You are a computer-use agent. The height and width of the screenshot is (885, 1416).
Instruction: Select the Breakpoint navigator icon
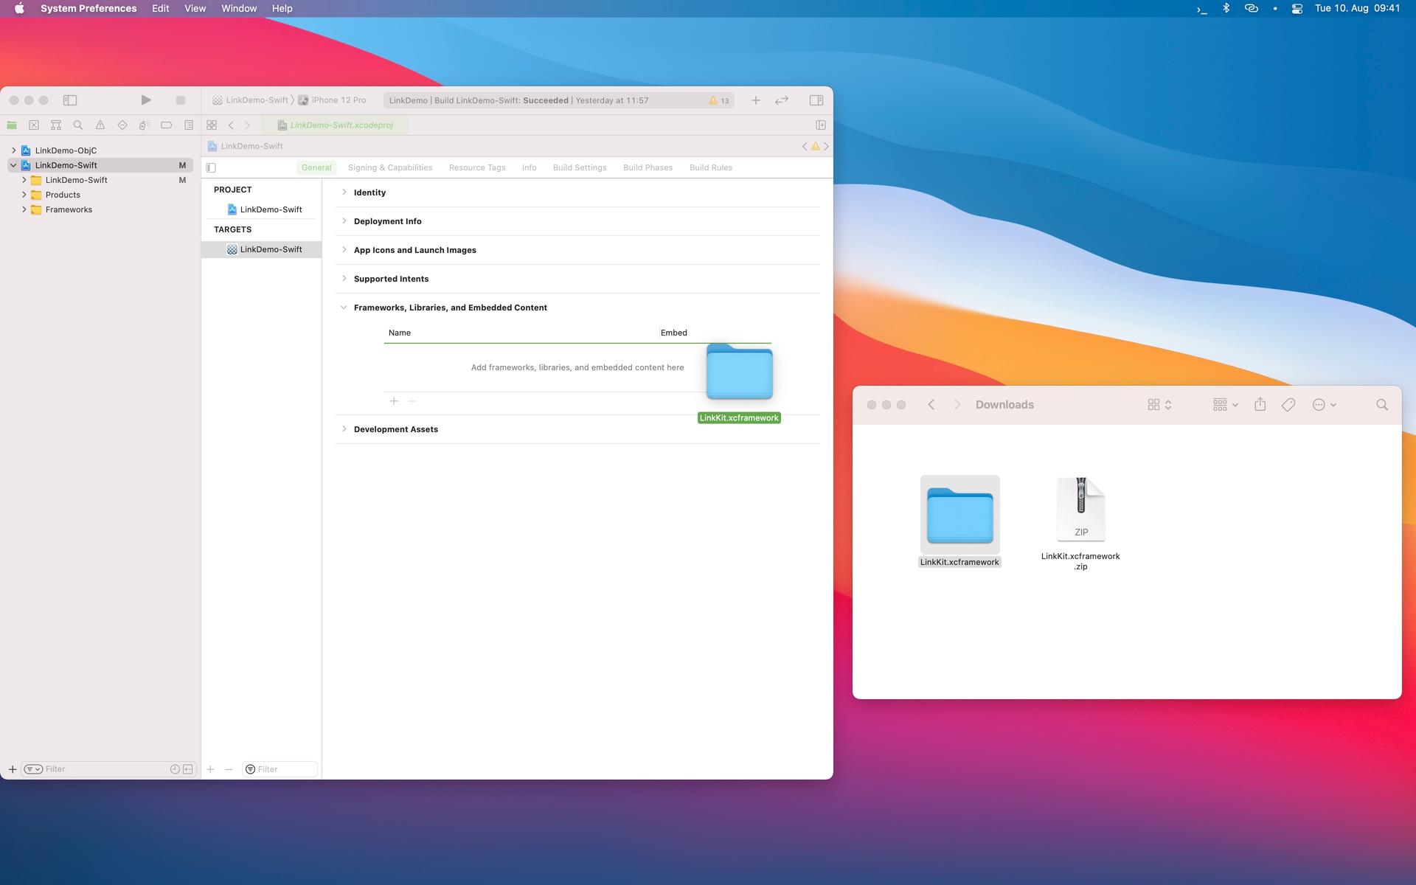tap(167, 125)
